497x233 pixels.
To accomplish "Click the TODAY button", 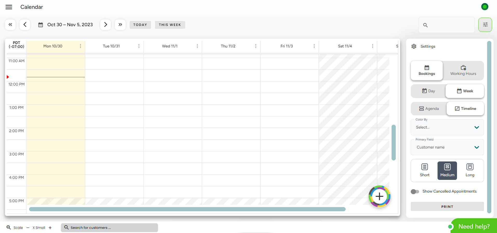I will coord(140,25).
